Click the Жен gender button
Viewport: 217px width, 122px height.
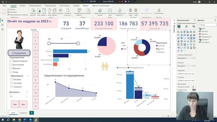15,104
